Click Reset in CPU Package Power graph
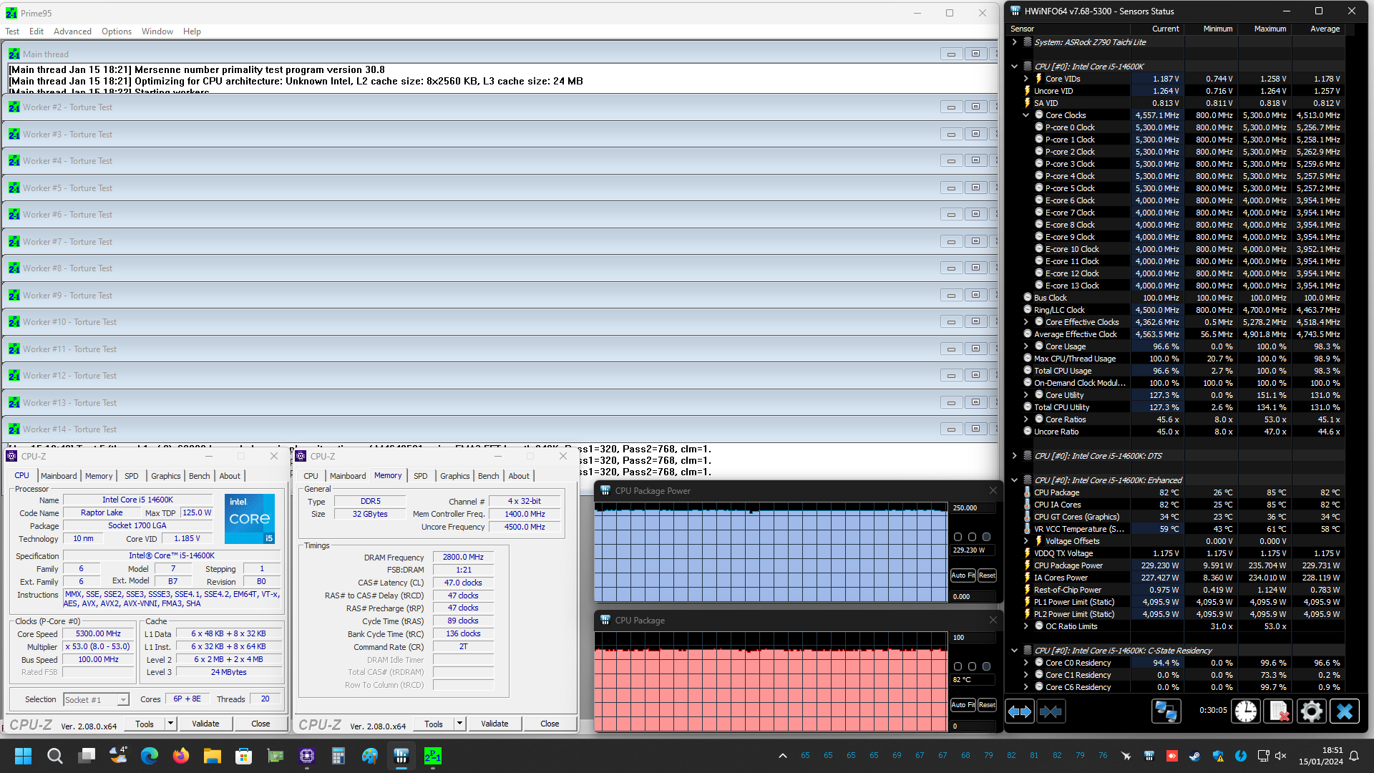 tap(987, 575)
